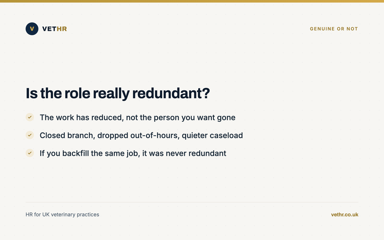
Task: Click the word 'backfill' in third bullet
Action: (75, 153)
